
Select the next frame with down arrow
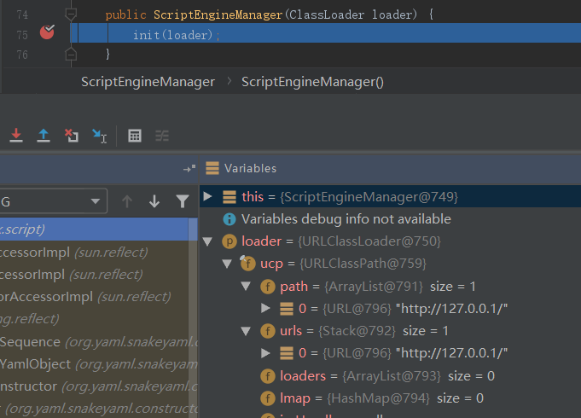click(x=154, y=201)
